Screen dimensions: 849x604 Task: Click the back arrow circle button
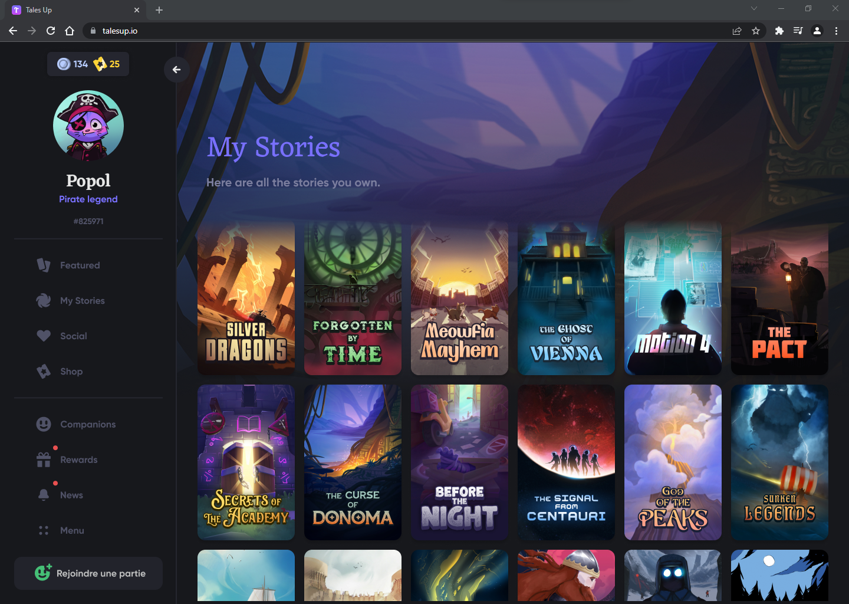176,70
